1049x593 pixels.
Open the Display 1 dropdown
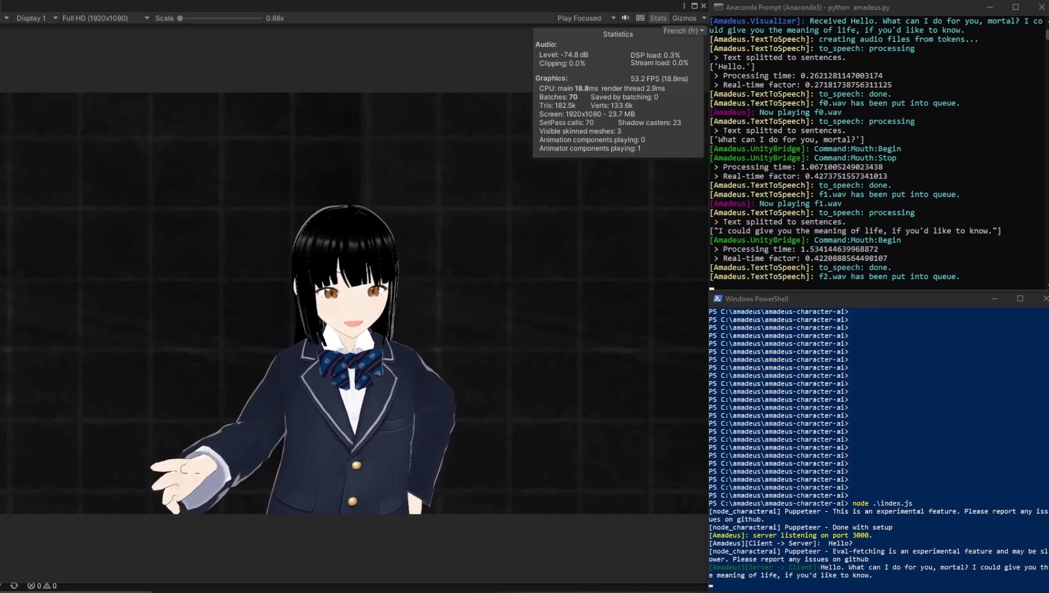[x=36, y=18]
